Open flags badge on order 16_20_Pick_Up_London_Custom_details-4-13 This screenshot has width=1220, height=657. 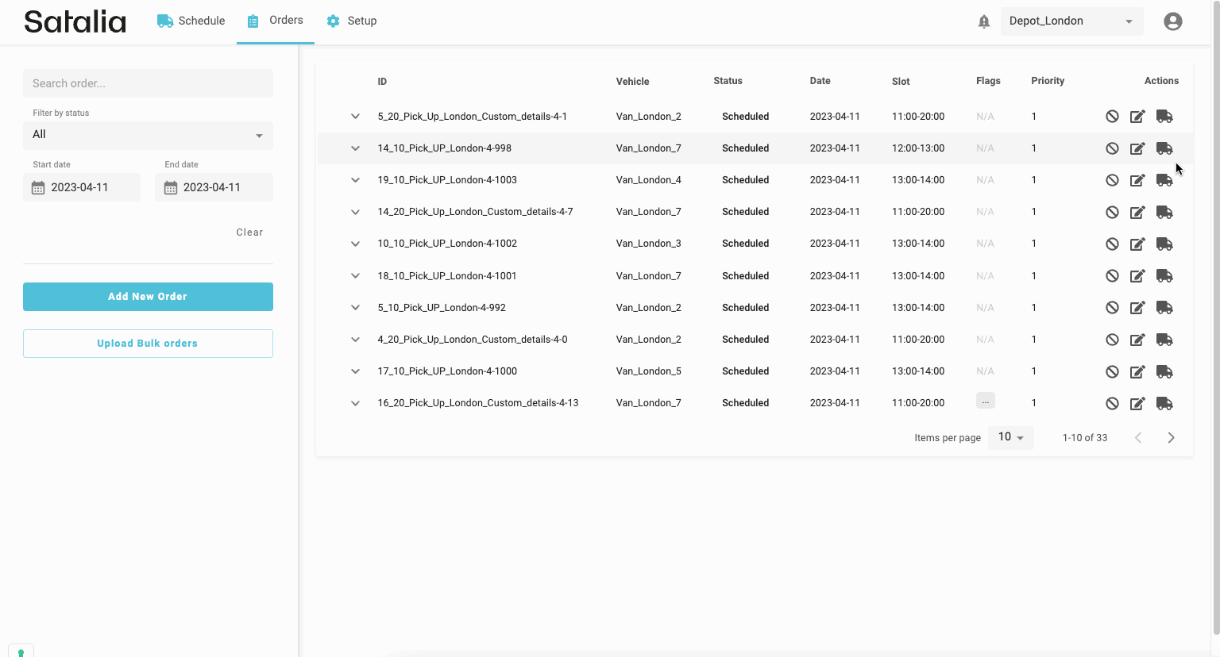pyautogui.click(x=985, y=401)
